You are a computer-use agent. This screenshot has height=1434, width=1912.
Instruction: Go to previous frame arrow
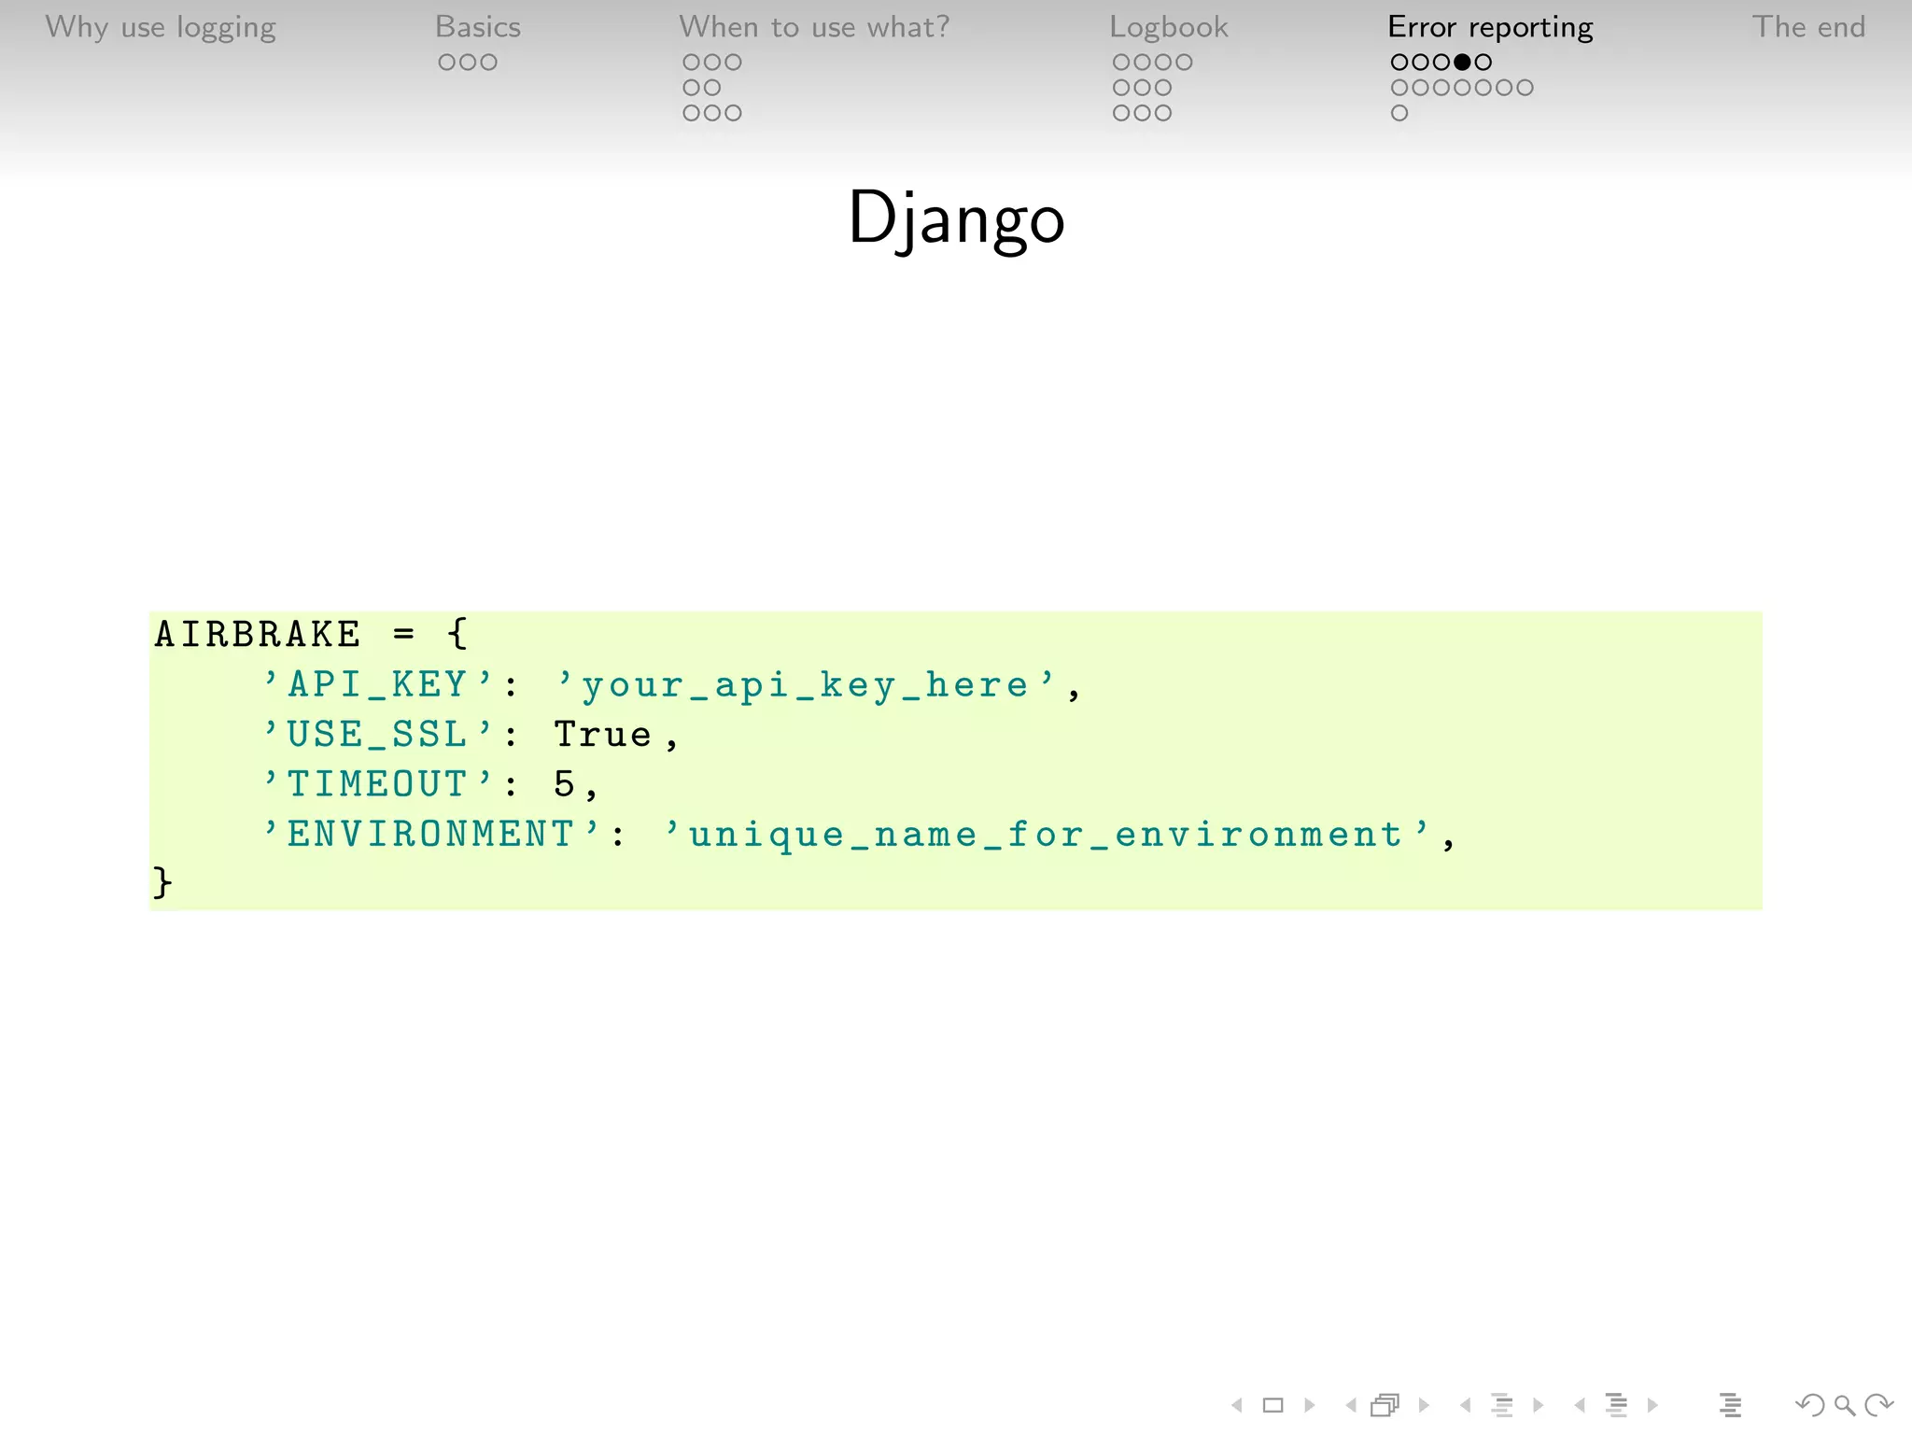1351,1405
